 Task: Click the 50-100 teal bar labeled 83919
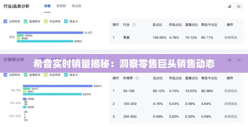52,94
